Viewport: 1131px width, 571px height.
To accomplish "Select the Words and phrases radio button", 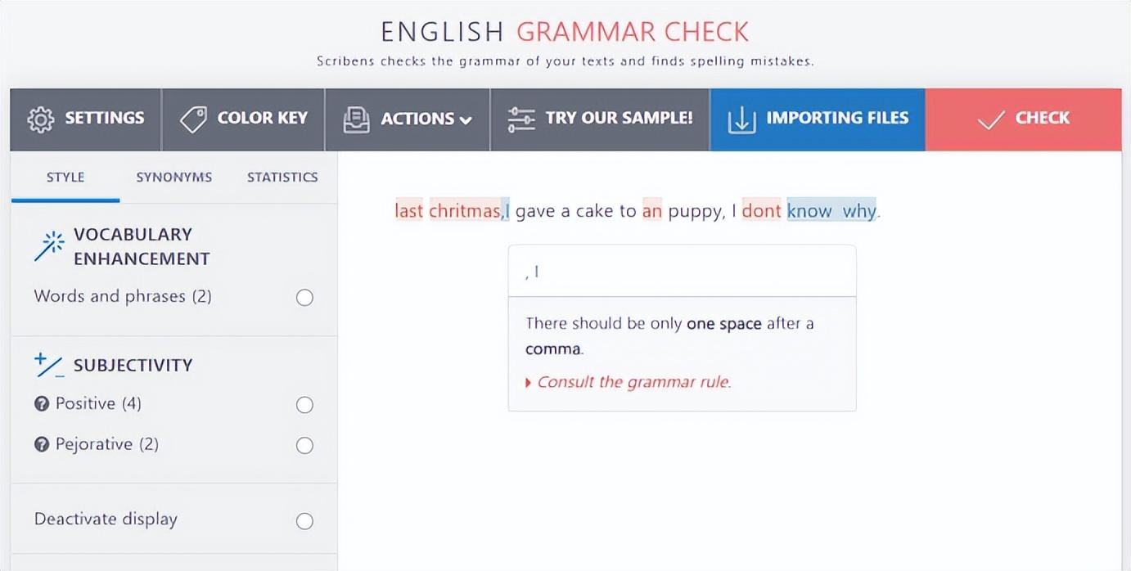I will pos(304,298).
